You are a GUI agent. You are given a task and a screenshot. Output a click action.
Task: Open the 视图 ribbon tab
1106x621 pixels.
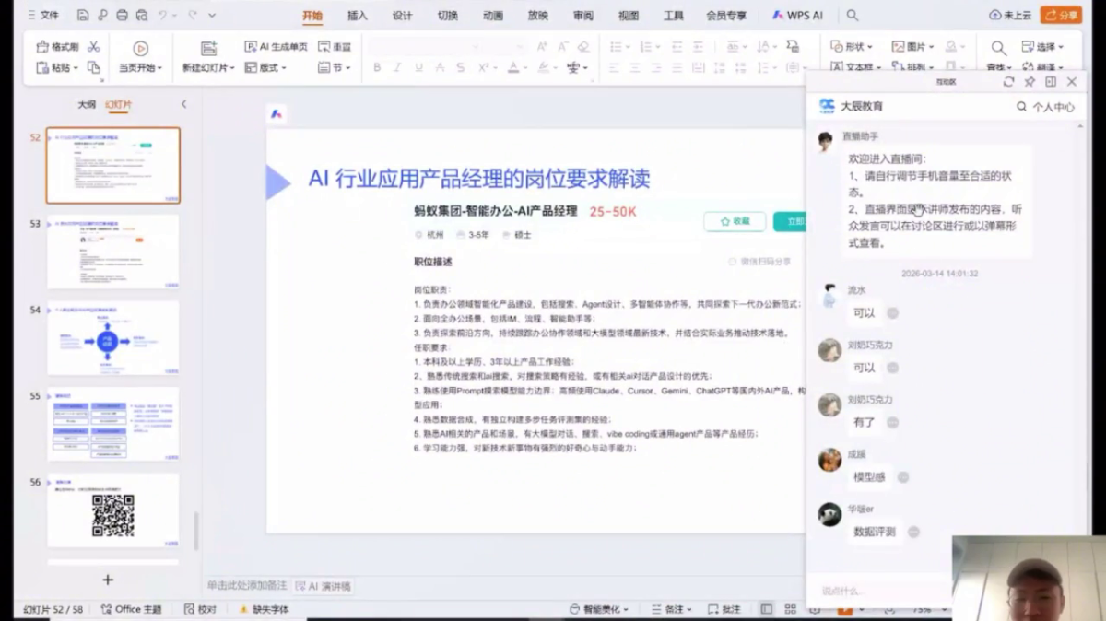click(x=629, y=16)
